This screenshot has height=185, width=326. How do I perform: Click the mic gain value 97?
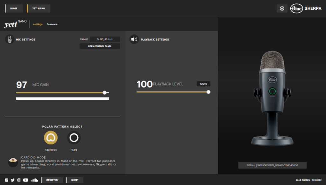pos(22,85)
